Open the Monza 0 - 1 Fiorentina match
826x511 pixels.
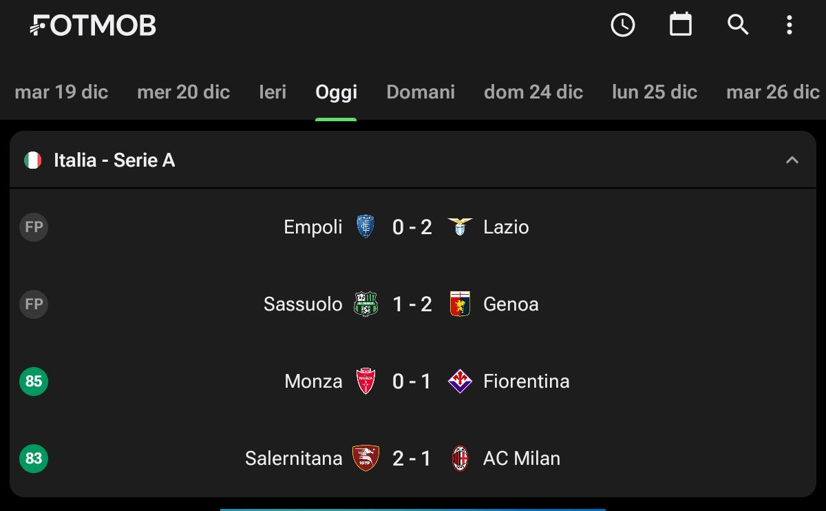413,381
